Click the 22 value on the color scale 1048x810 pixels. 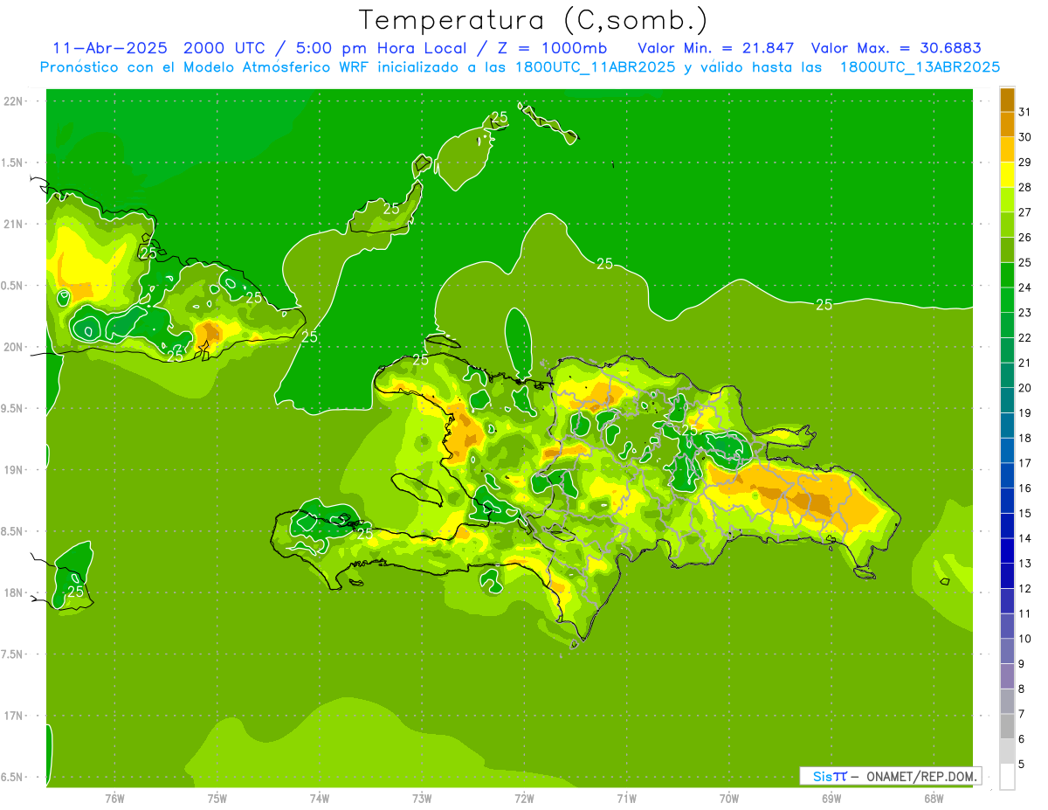pyautogui.click(x=1025, y=337)
